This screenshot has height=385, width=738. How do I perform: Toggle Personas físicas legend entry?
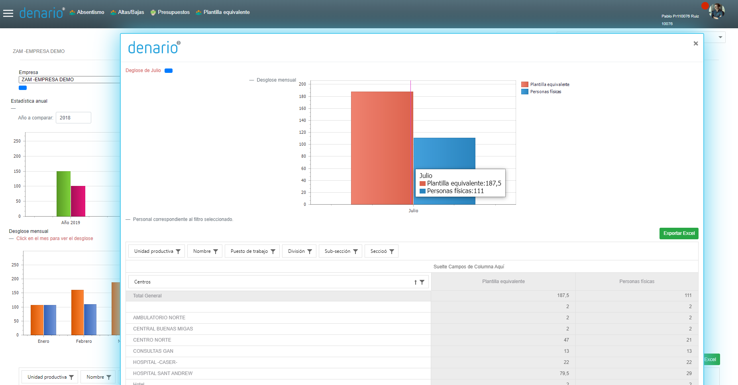541,92
